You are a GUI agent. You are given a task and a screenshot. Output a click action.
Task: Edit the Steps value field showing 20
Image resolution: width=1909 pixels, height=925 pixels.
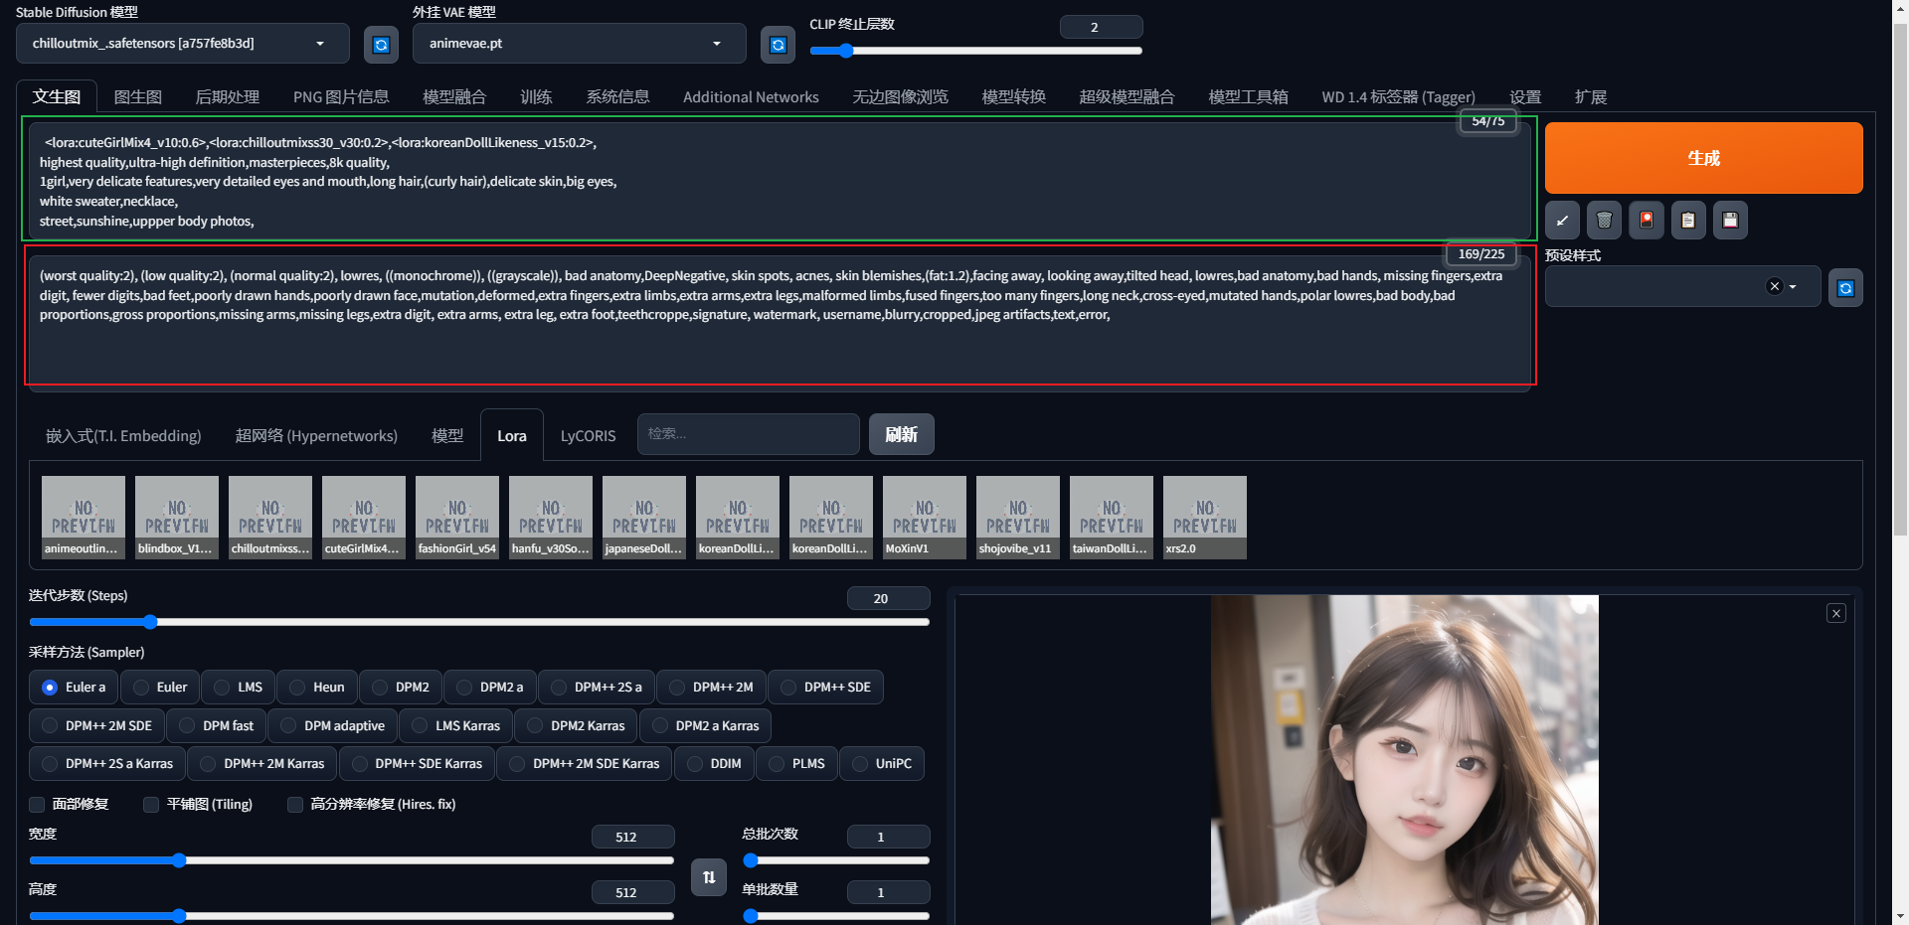click(x=888, y=598)
